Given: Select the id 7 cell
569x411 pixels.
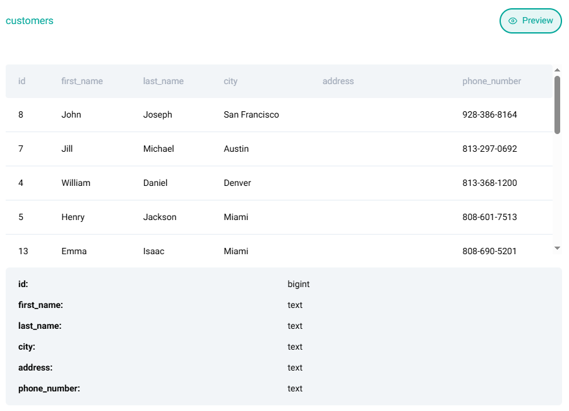Looking at the screenshot, I should point(21,149).
